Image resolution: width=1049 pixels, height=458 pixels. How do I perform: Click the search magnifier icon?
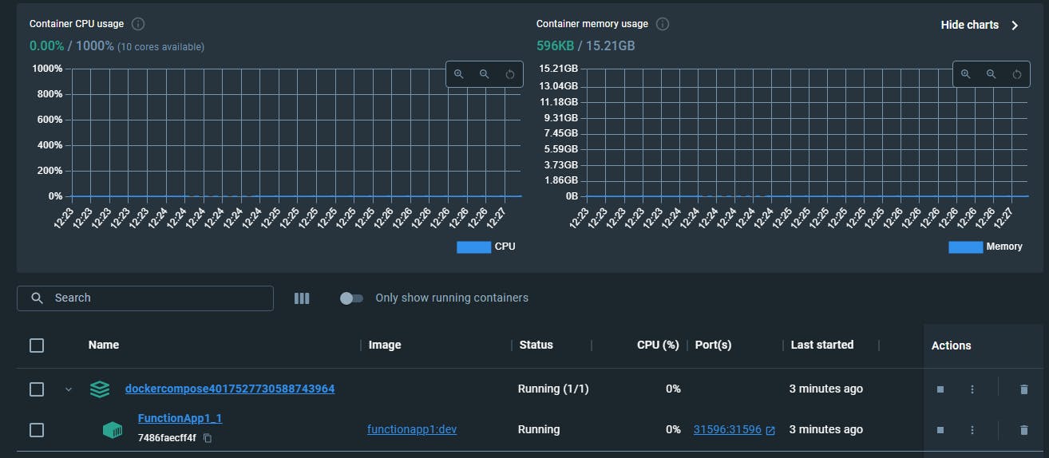37,298
